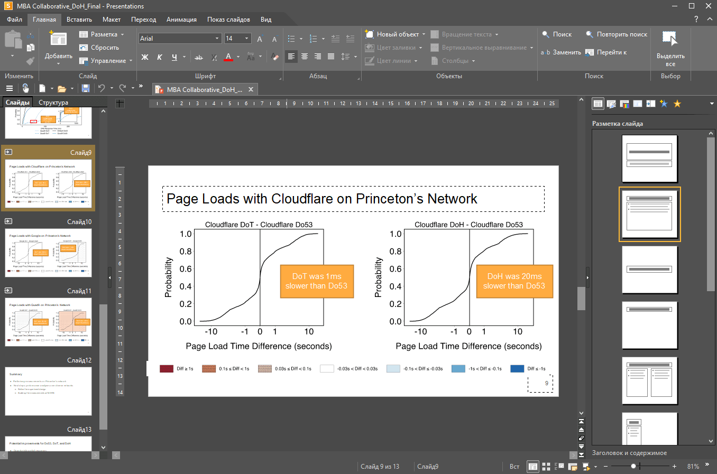Viewport: 717px width, 474px height.
Task: Open the slide color scheme sidebar icon
Action: tap(624, 104)
